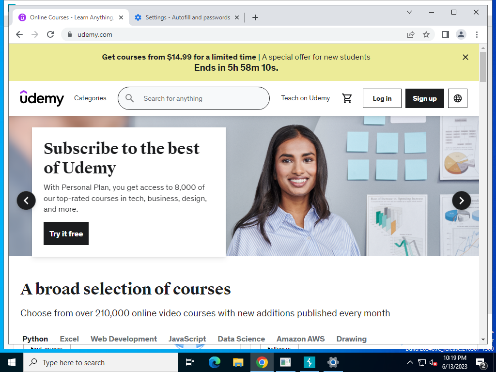Open the taskbar clock and date
The width and height of the screenshot is (496, 372).
[454, 362]
